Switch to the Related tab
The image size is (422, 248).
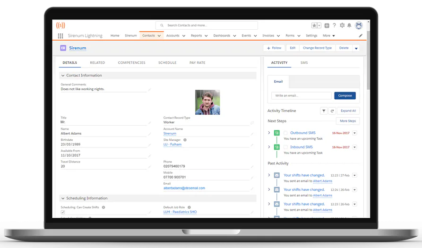(97, 63)
